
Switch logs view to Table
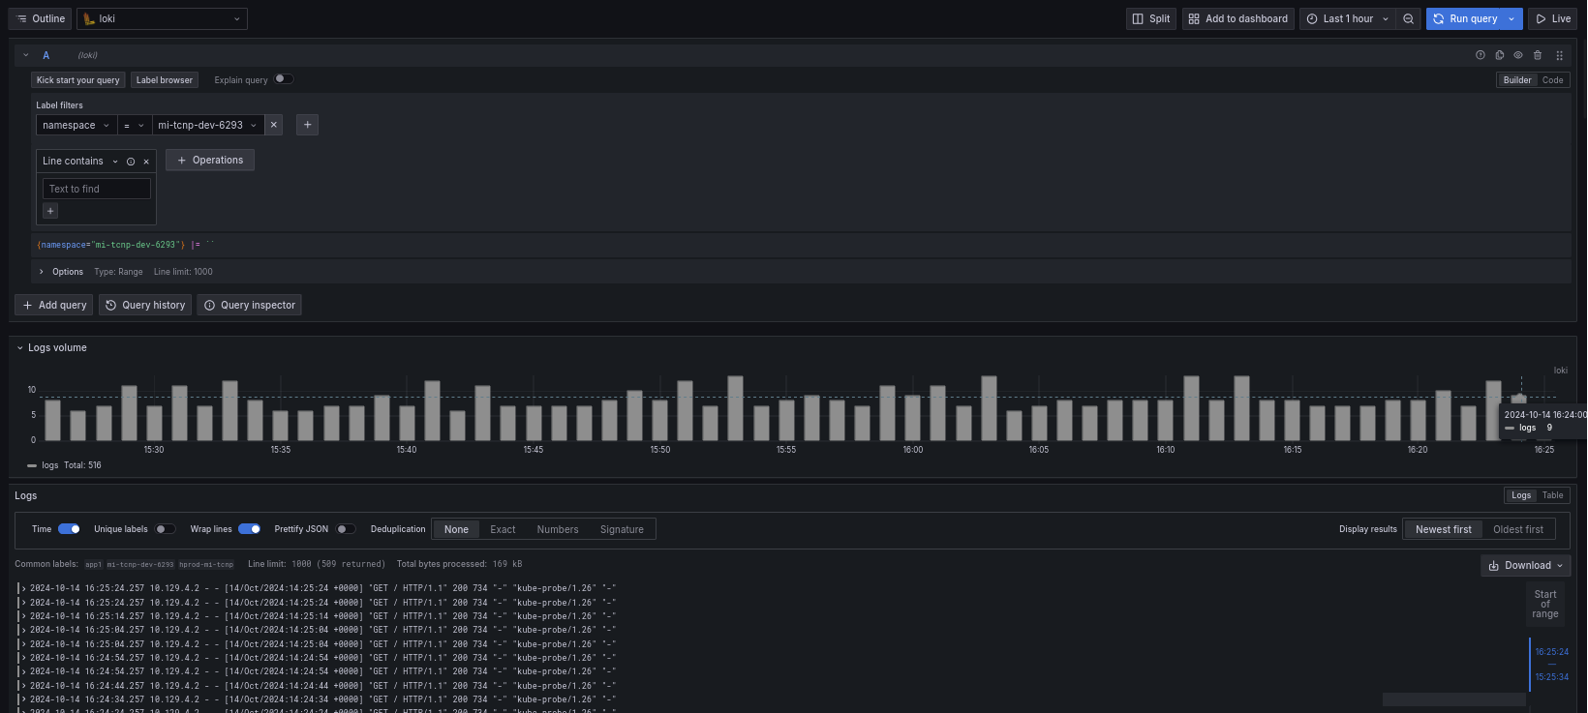(x=1552, y=495)
